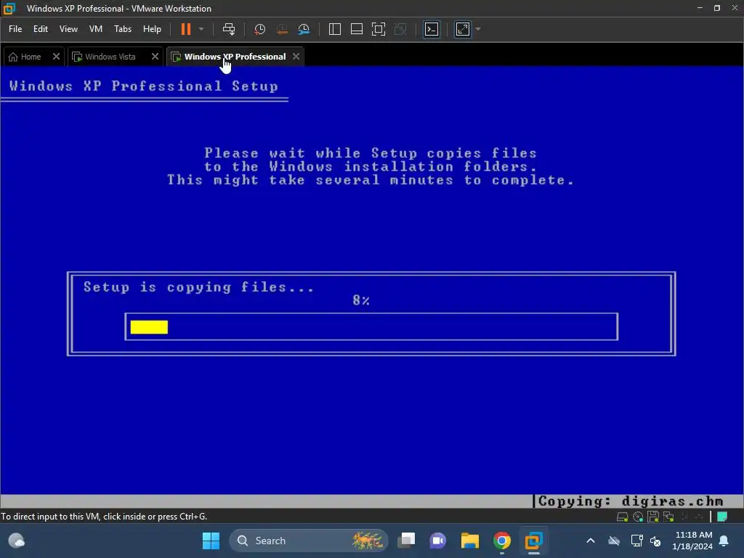Open the Tabs menu
Screen dimensions: 744x558
coord(122,29)
